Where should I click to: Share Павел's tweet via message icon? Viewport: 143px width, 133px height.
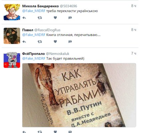(70, 42)
